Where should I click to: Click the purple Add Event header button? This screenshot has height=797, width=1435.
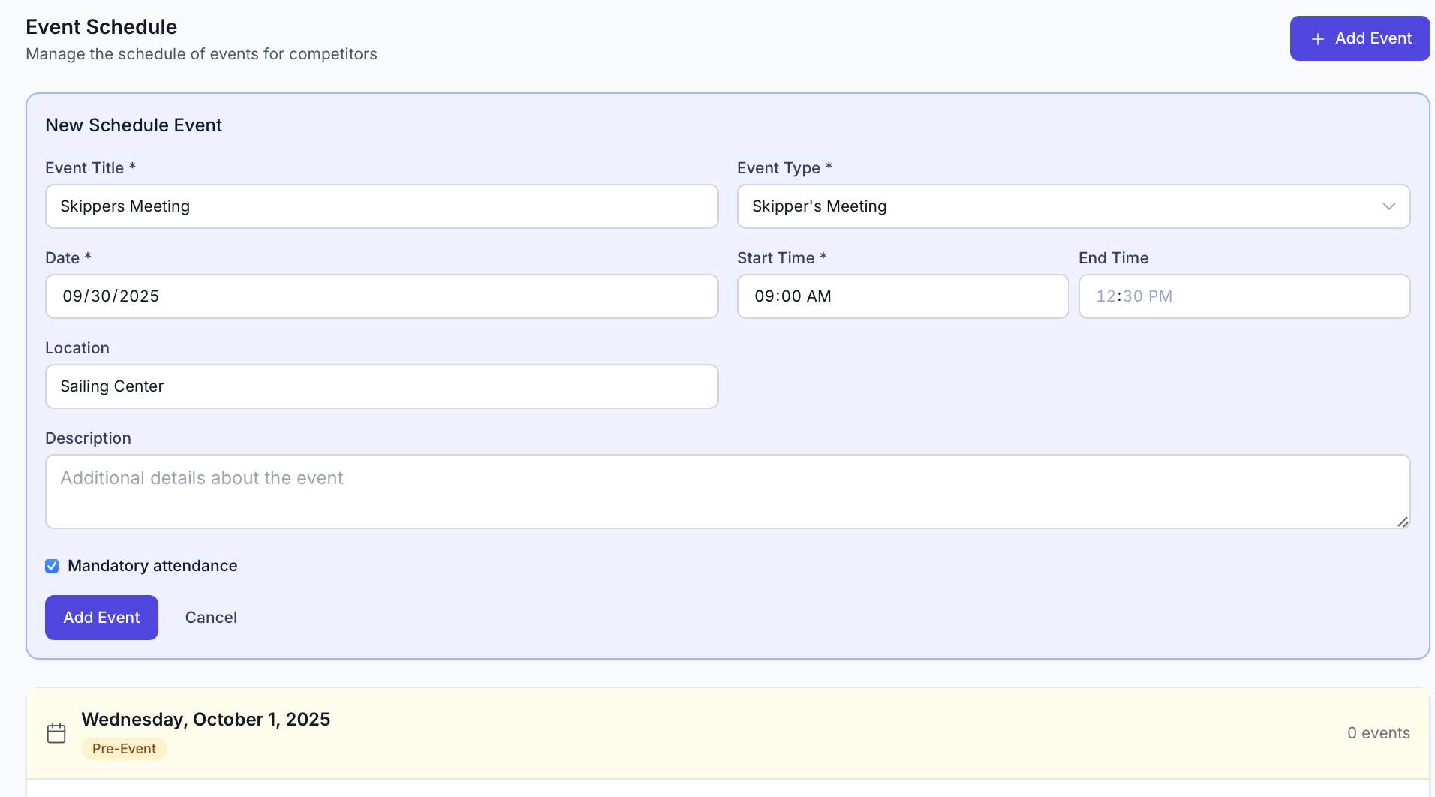(x=1359, y=38)
